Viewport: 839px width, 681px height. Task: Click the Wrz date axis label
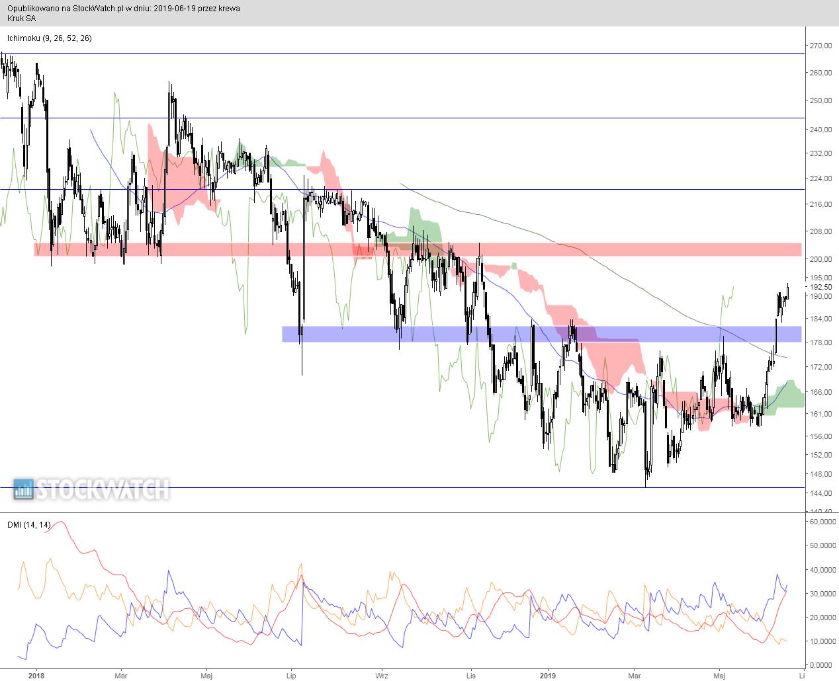click(x=382, y=675)
